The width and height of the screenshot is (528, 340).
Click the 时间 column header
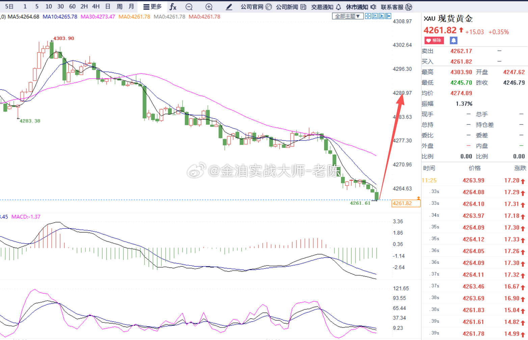pyautogui.click(x=429, y=168)
